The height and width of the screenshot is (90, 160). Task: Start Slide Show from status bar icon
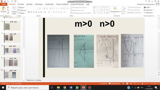tap(135, 83)
